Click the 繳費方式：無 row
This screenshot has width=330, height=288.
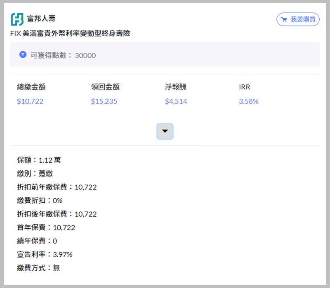click(38, 268)
